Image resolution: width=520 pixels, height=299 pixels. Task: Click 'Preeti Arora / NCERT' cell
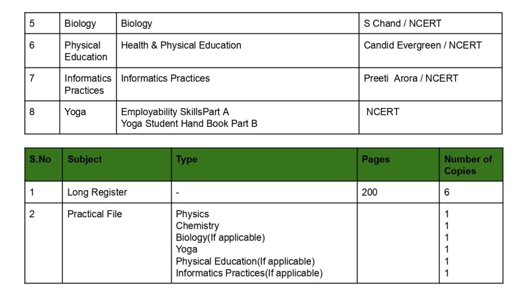pos(411,78)
